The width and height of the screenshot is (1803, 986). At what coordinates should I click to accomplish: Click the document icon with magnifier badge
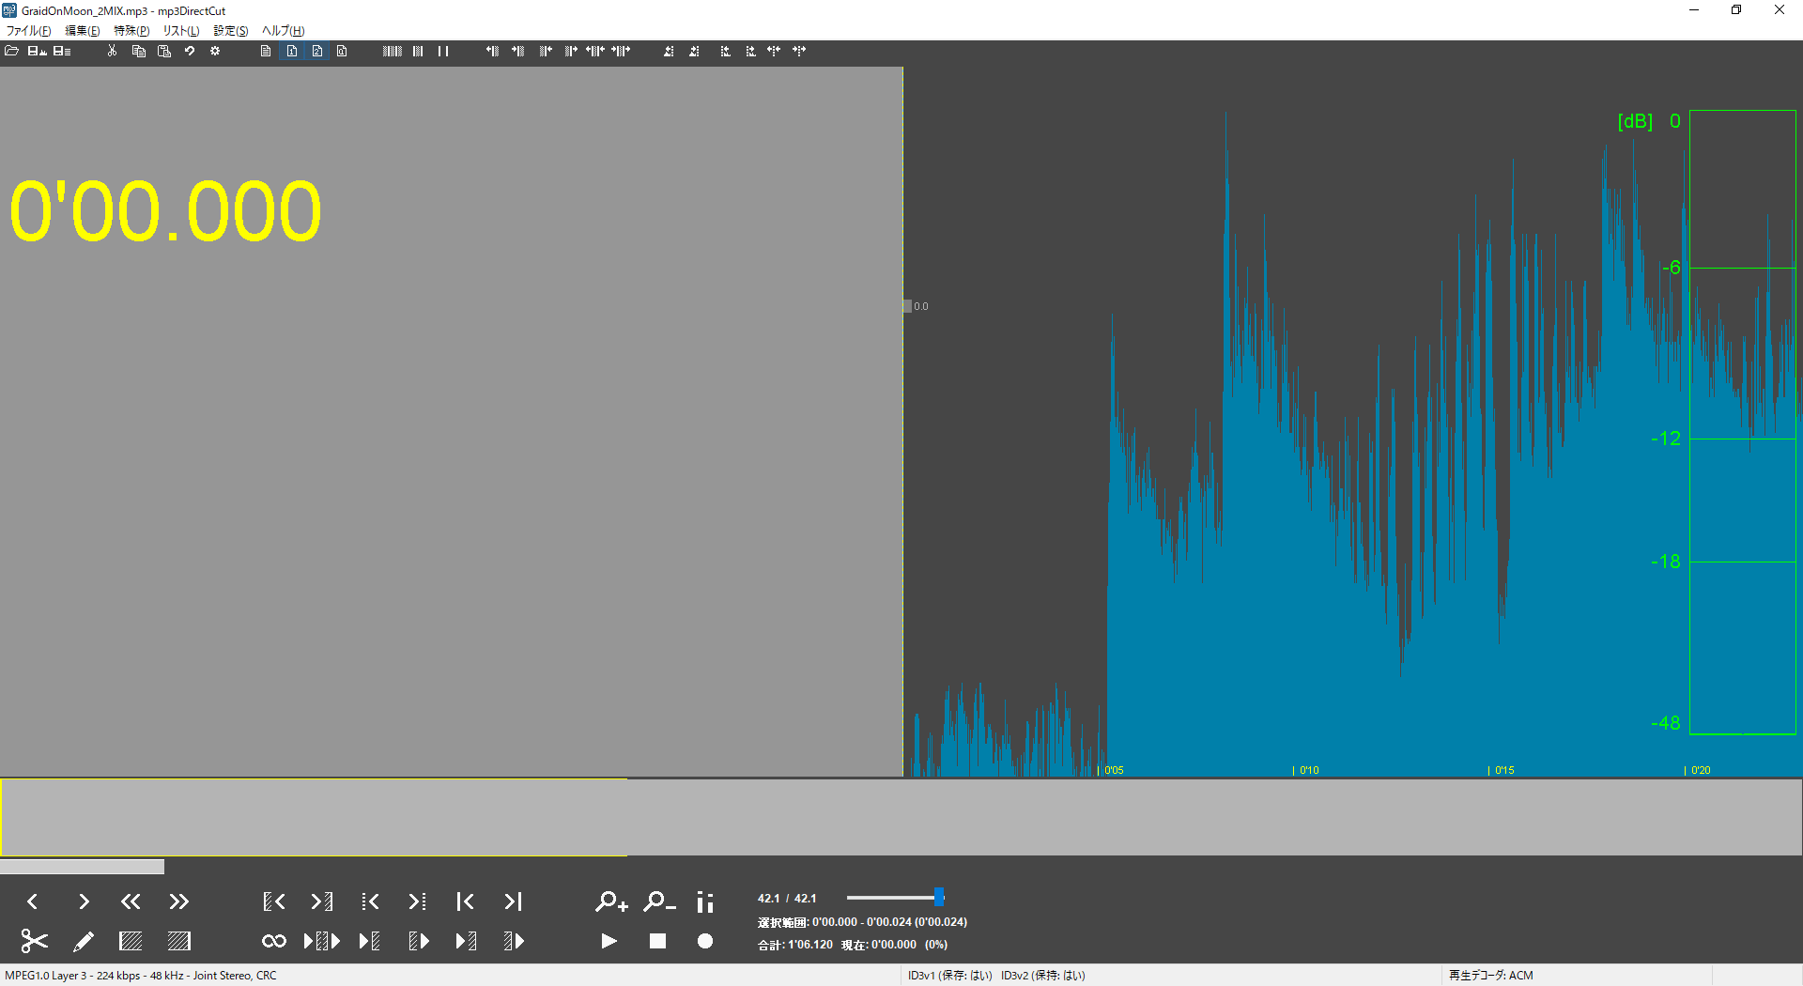point(342,52)
